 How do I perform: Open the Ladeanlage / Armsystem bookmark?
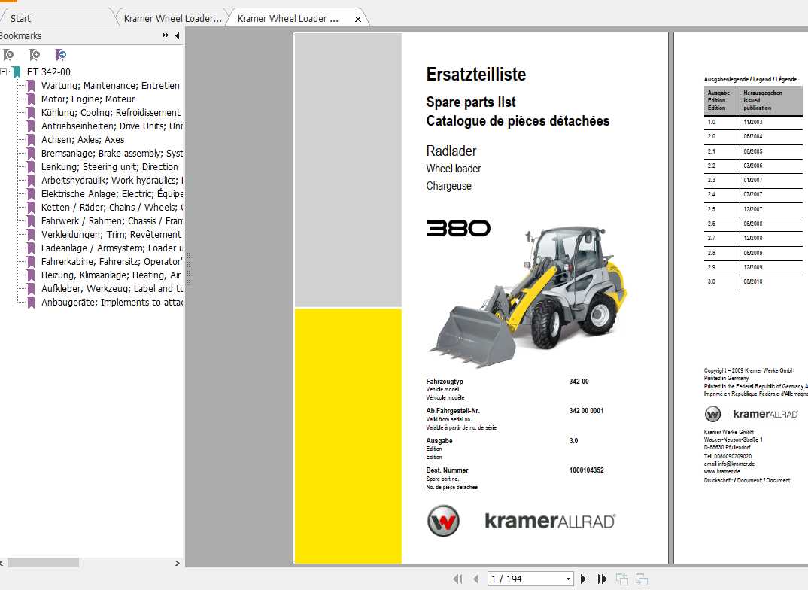(x=112, y=248)
